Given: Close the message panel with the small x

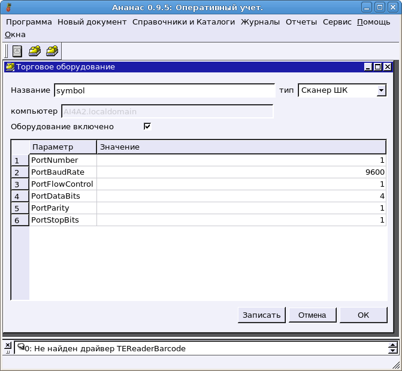Looking at the screenshot, I should [7, 344].
